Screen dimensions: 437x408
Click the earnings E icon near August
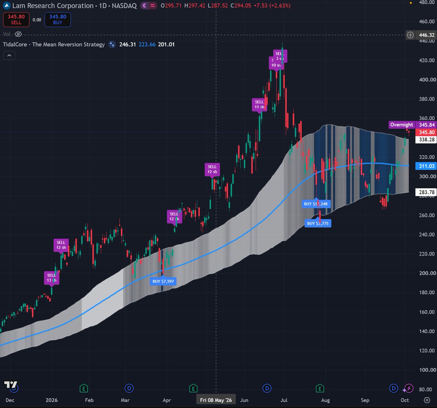[x=320, y=388]
